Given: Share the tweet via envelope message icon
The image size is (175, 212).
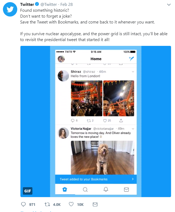Looking at the screenshot, I should pos(95,204).
